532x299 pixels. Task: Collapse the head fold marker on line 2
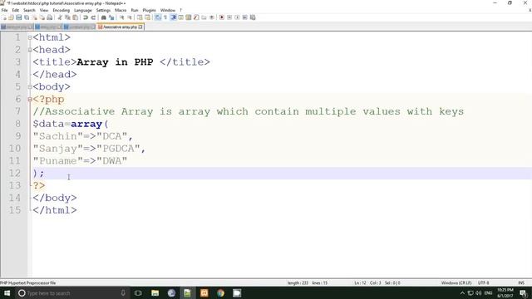coord(30,50)
